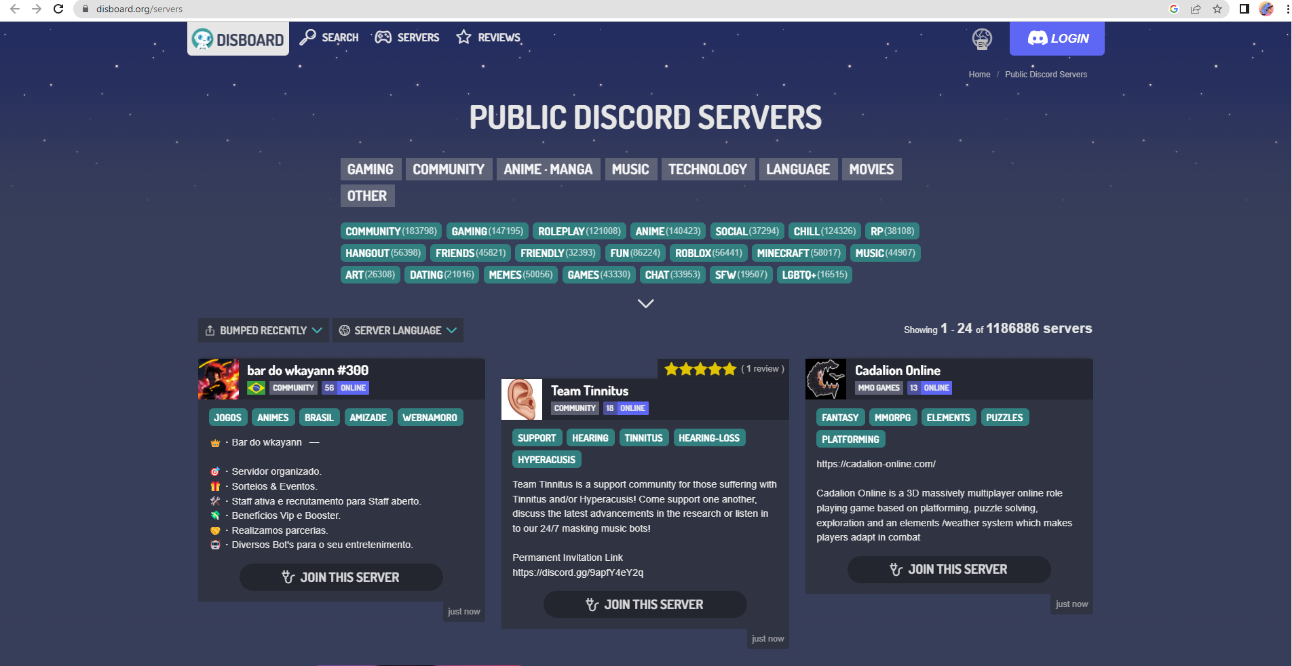Click the DATING (21016) tag
Viewport: 1292px width, 666px height.
click(x=442, y=275)
